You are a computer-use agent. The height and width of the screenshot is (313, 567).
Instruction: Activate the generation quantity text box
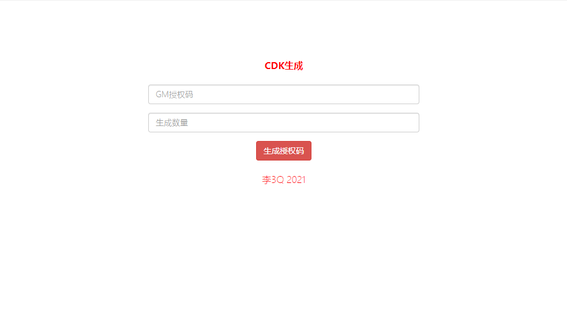[284, 123]
